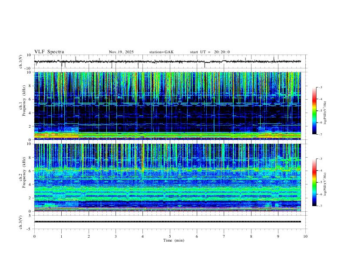Click the "-3" value on ch.1 colorbar
Image resolution: width=344 pixels, height=265 pixels.
click(320, 87)
